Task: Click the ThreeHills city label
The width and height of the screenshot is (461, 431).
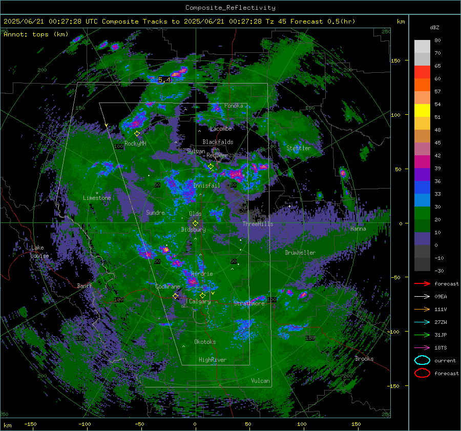Action: click(258, 224)
